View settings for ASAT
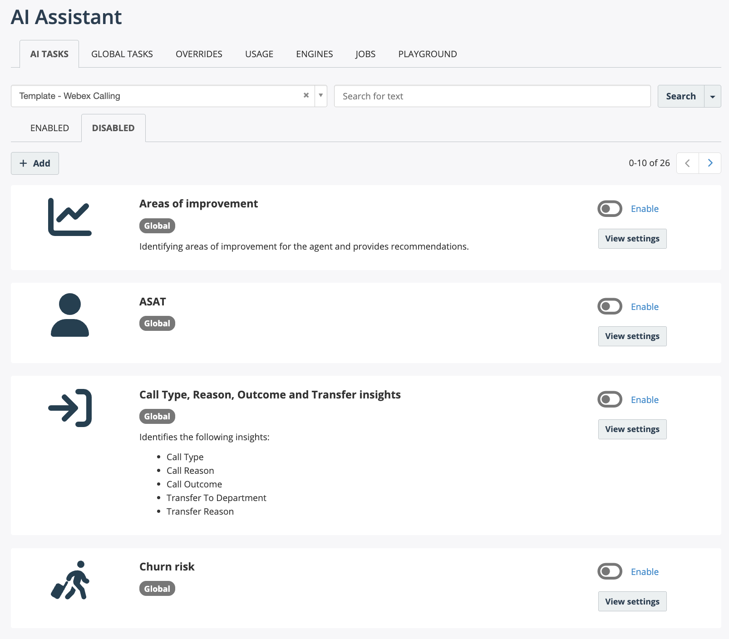The image size is (729, 639). click(632, 336)
